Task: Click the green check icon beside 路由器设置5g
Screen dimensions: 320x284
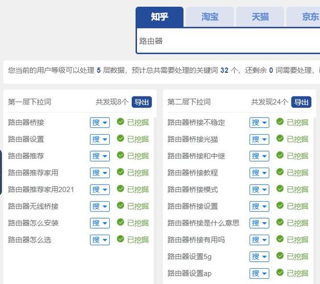Action: coord(280,256)
